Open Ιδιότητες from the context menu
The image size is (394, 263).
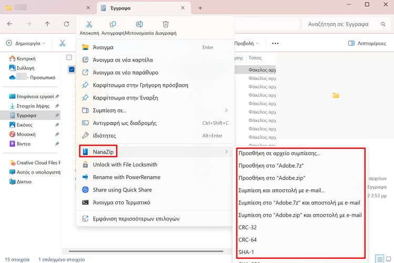[155, 135]
